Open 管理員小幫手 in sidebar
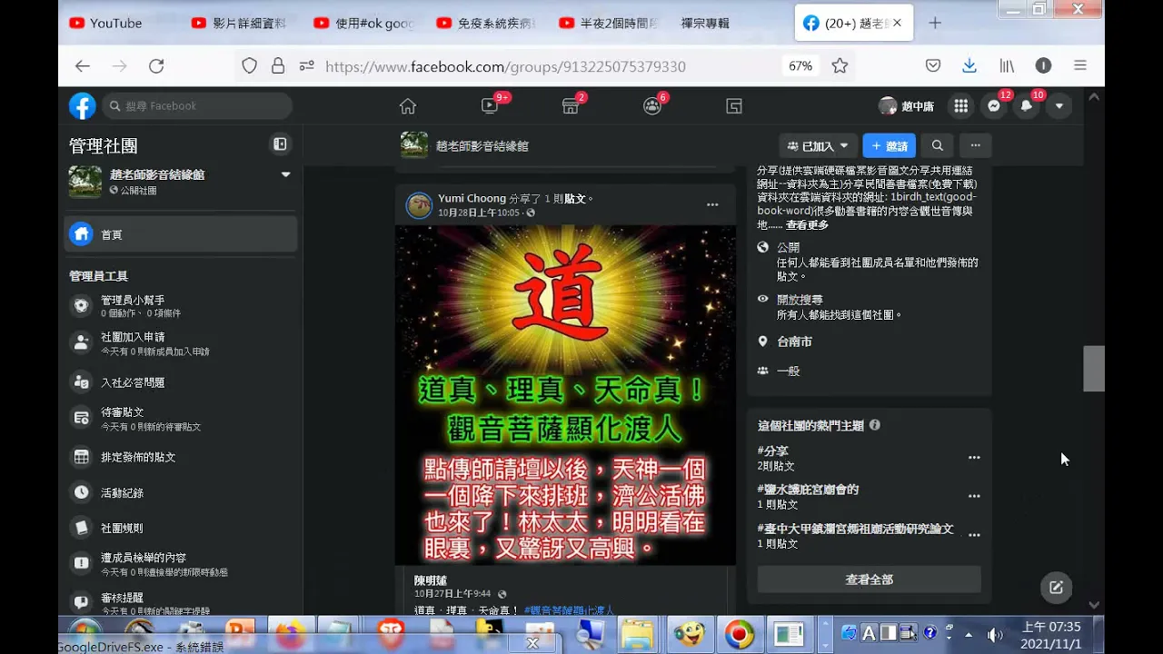1163x654 pixels. (181, 306)
